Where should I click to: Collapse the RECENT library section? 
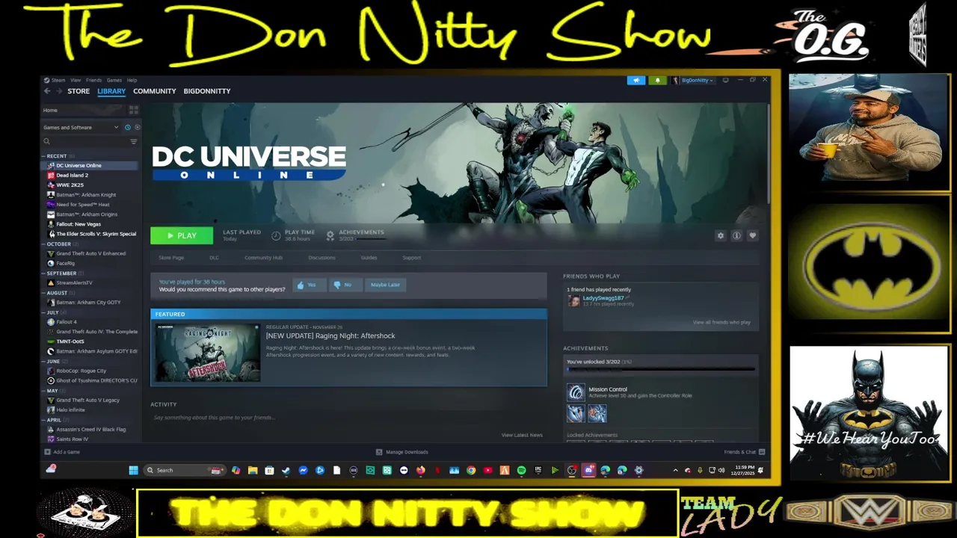[43, 156]
